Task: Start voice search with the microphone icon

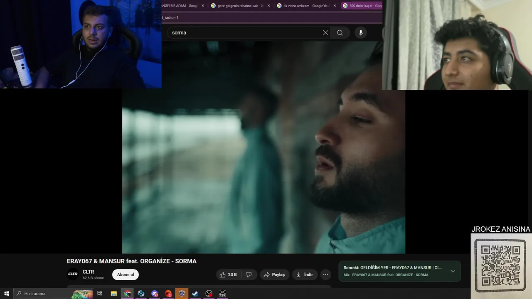Action: tap(360, 33)
